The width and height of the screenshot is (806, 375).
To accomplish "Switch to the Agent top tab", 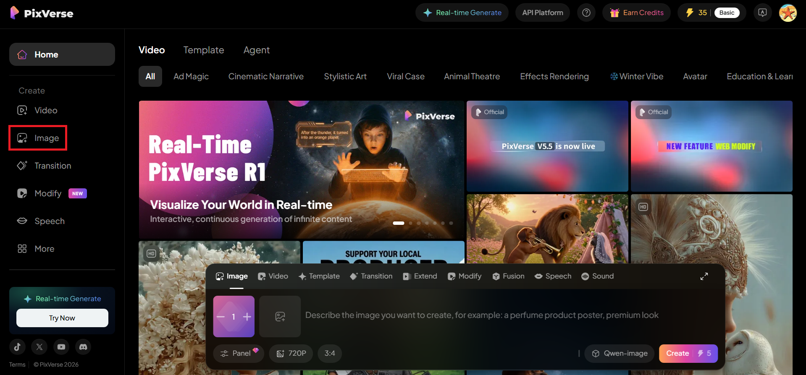I will click(257, 50).
